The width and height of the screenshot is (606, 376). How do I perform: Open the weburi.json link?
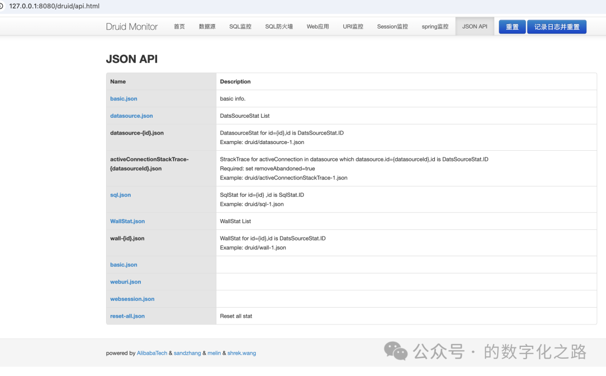coord(126,282)
